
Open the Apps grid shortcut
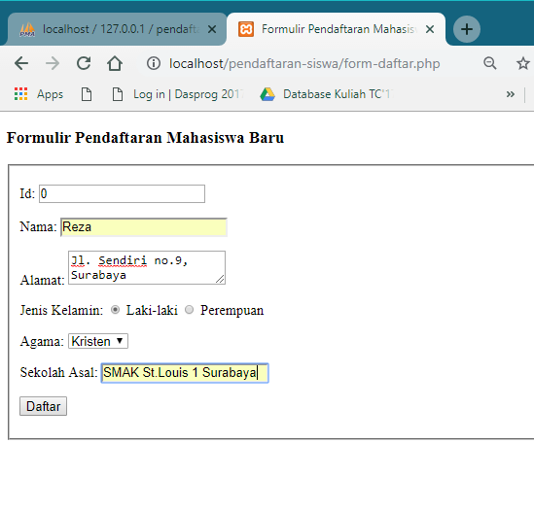[39, 94]
